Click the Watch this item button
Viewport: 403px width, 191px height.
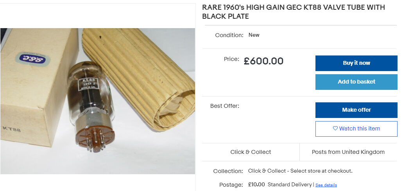356,129
